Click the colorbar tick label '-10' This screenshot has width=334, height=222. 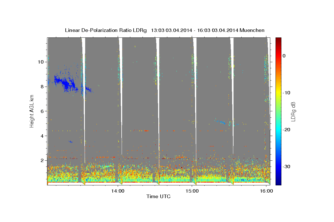point(287,93)
